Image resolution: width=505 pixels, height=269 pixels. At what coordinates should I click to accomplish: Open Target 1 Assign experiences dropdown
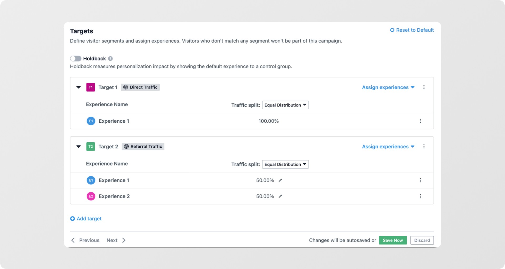388,87
